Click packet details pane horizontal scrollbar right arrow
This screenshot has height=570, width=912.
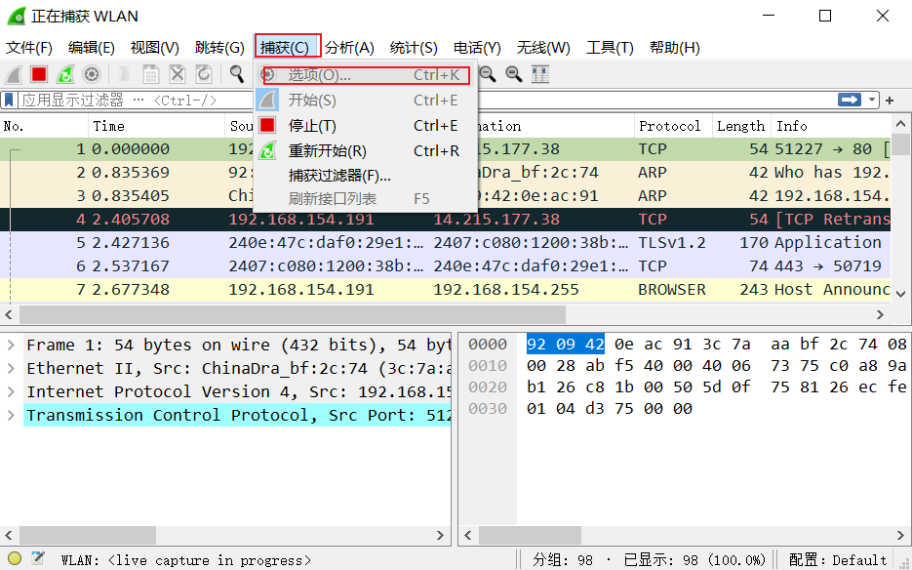pyautogui.click(x=440, y=535)
